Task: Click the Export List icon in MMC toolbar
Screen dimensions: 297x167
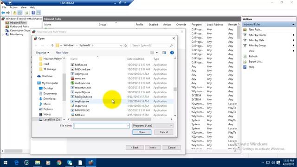Action: 26,13
